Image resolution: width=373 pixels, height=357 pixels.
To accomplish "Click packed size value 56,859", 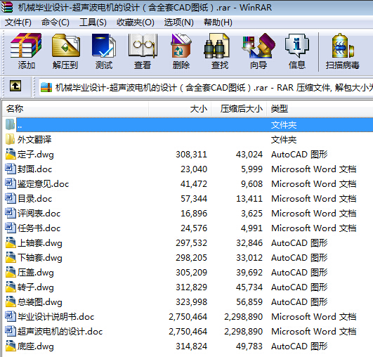I will 249,302.
